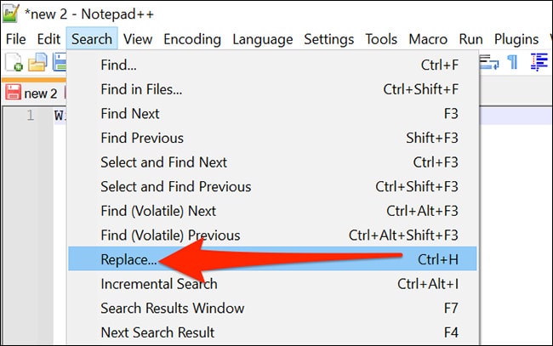Click Find (Volatile) Next menu item
Viewport: 553px width, 346px height.
click(158, 210)
